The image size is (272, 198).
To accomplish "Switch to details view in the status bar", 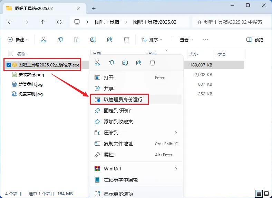I will pyautogui.click(x=259, y=194).
